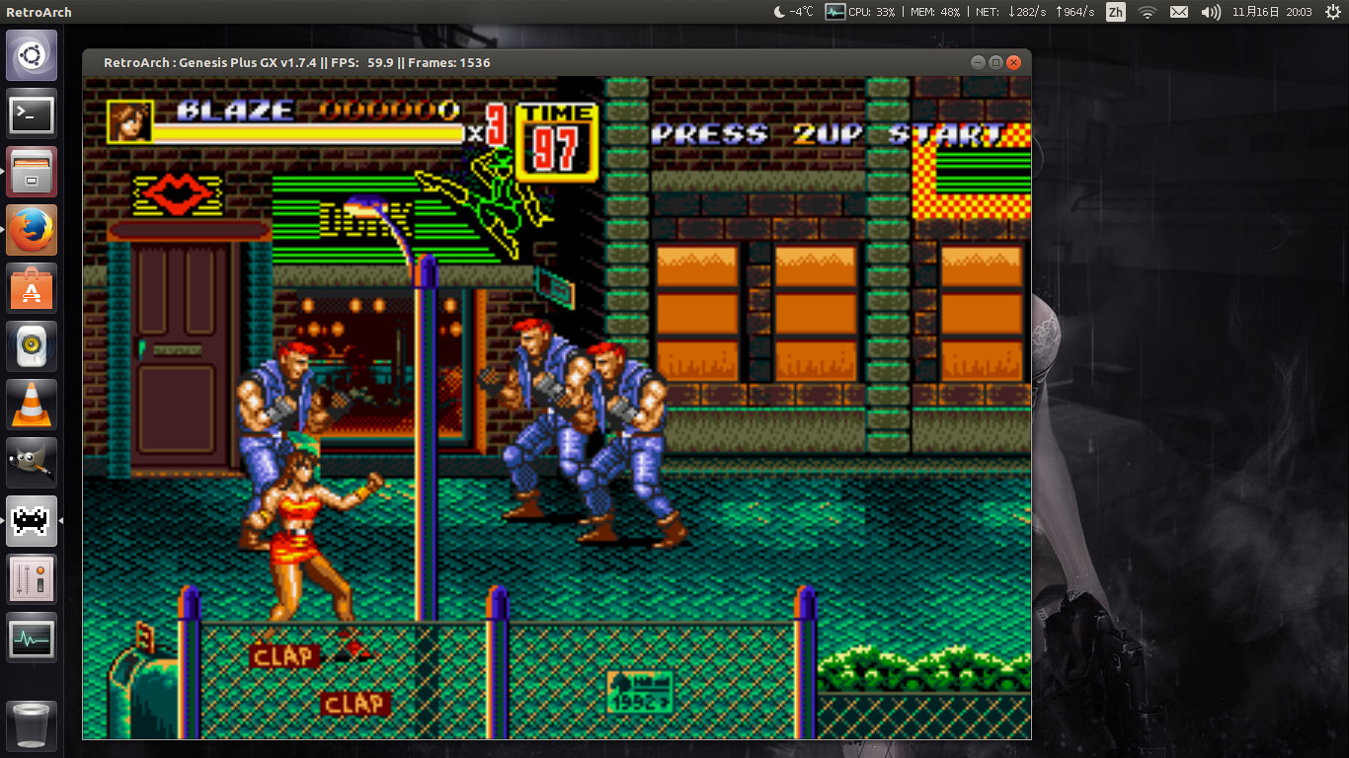Screen dimensions: 1349x758
Task: Click Blaze's portrait in the game HUD
Action: (x=130, y=121)
